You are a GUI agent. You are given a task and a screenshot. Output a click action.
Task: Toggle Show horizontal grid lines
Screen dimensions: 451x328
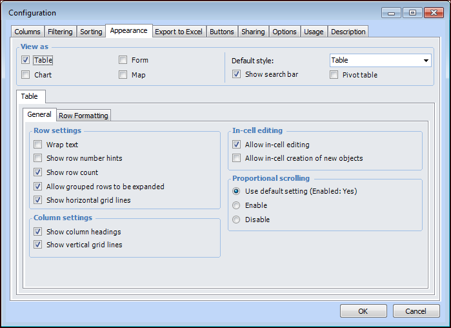click(38, 200)
